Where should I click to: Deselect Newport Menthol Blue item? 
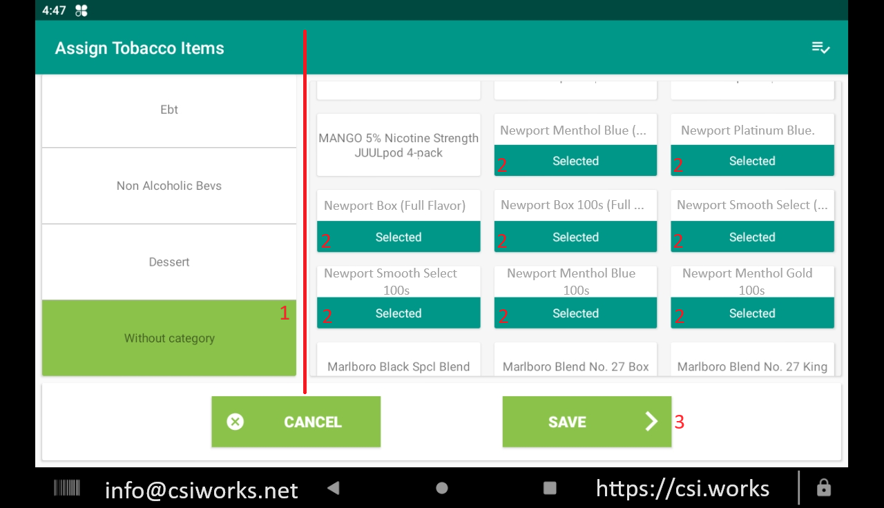pos(575,145)
